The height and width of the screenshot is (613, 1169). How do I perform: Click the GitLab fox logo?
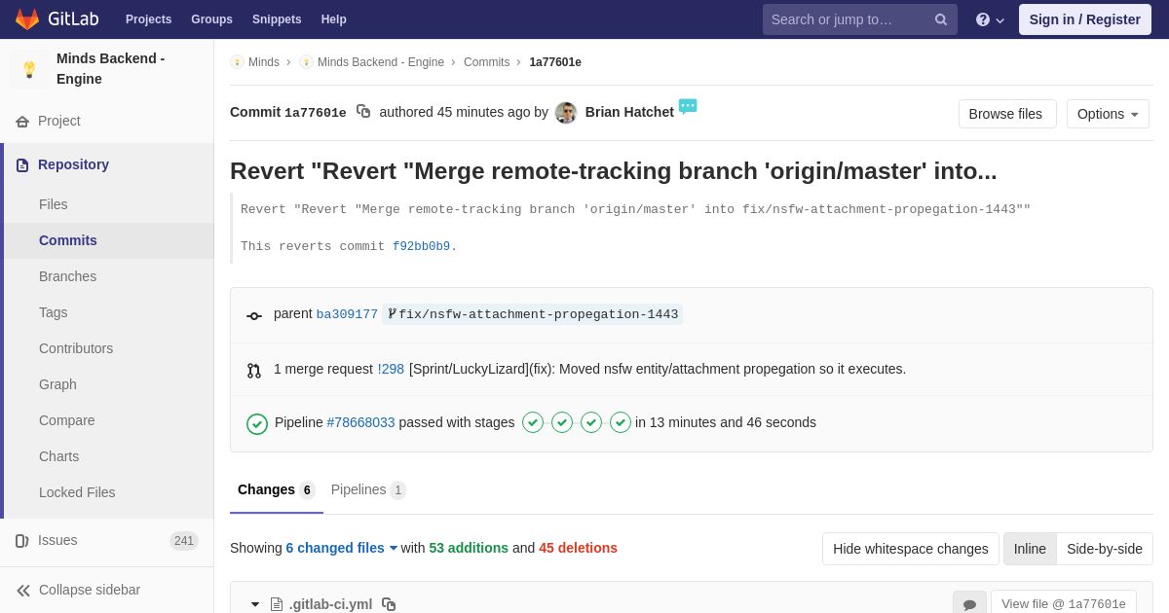click(x=27, y=19)
